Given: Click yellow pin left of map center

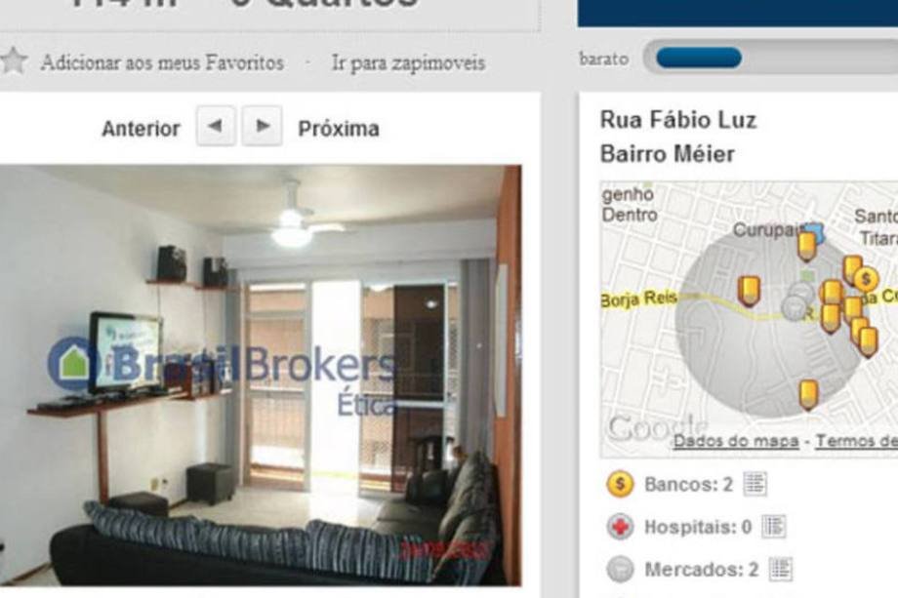Looking at the screenshot, I should coord(749,292).
